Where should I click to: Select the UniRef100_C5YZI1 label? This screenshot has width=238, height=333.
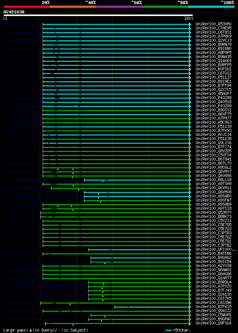[x=213, y=221]
